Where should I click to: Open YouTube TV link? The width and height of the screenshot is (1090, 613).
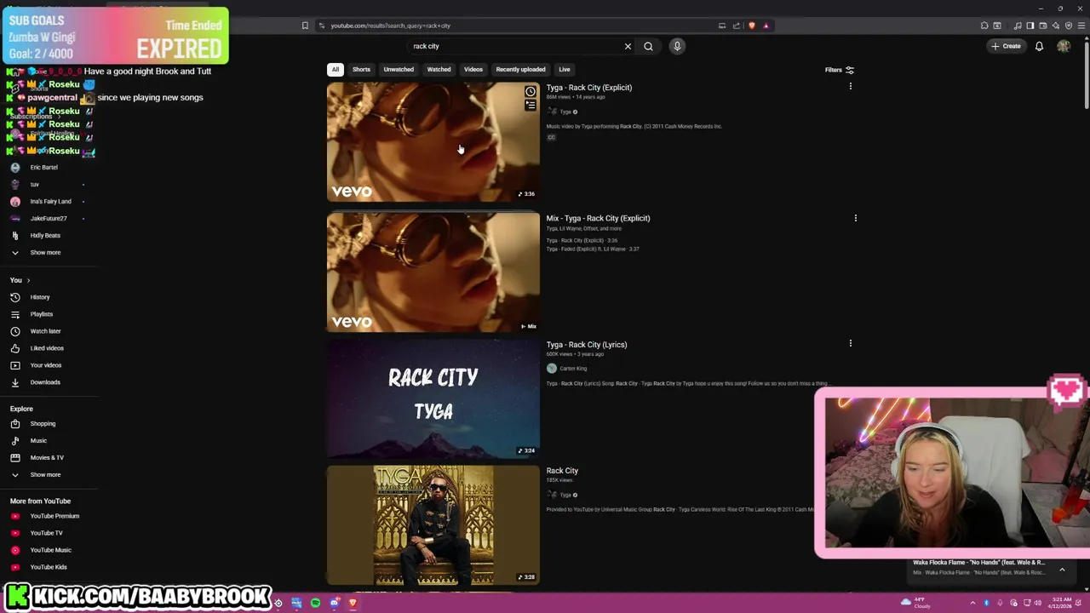pos(46,533)
